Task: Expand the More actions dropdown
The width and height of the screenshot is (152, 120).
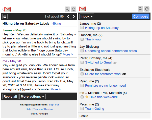Action: [33, 96]
